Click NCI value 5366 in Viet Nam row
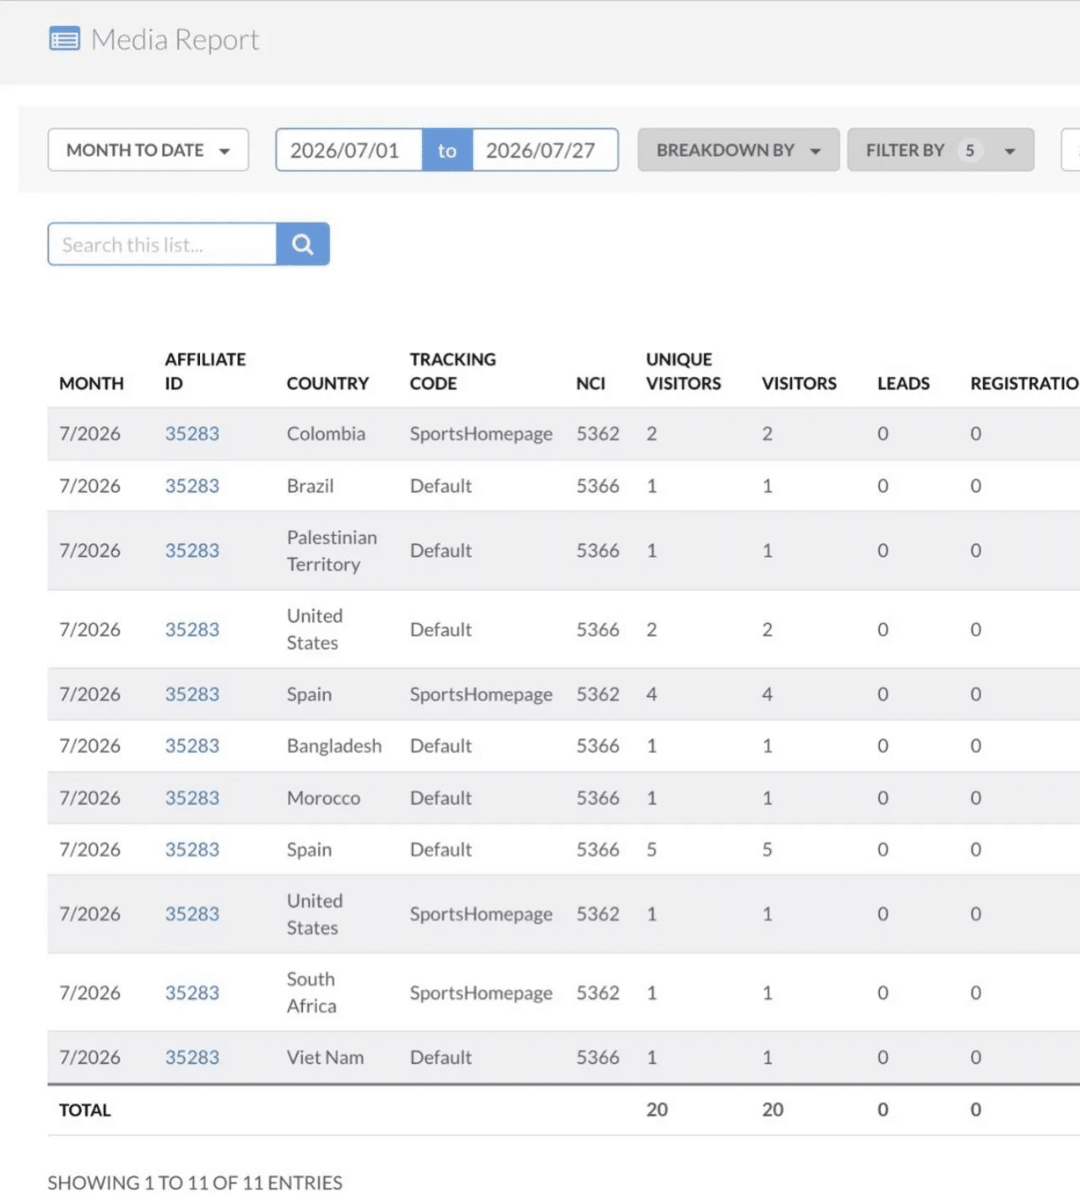 598,1058
